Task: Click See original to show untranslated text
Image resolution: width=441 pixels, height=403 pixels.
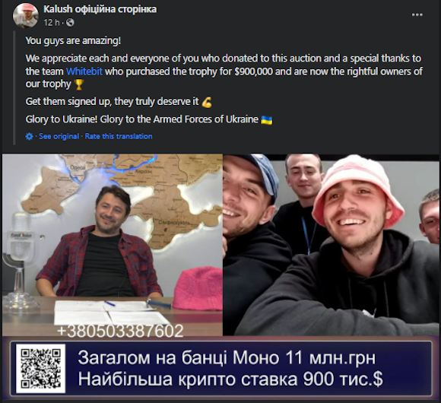Action: [x=59, y=136]
